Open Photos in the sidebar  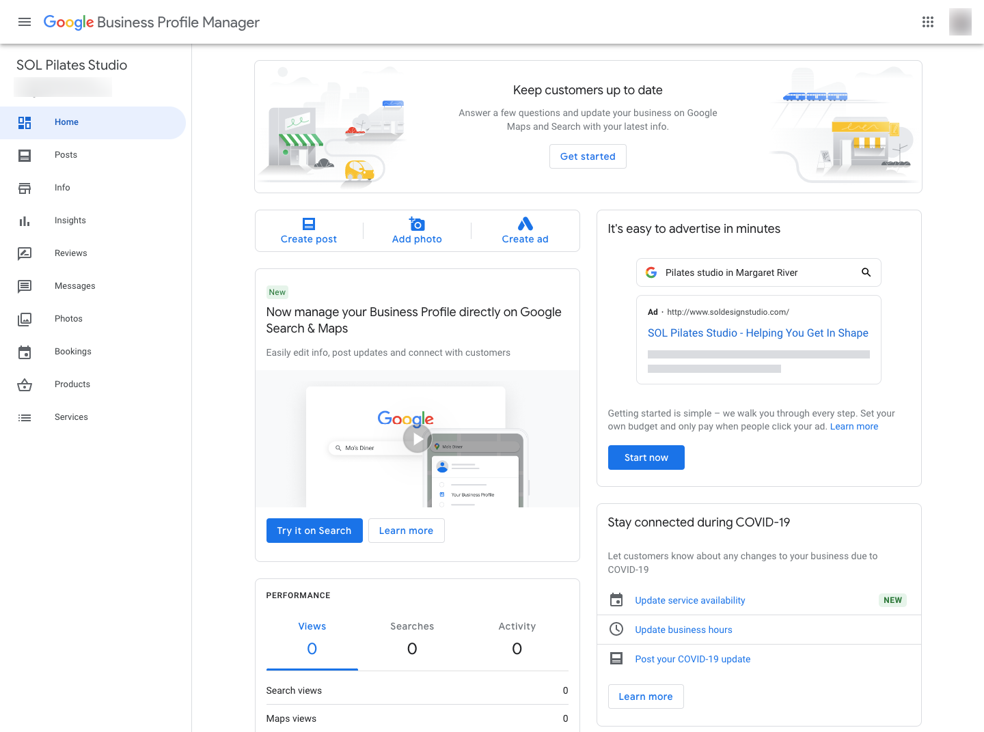pyautogui.click(x=93, y=319)
